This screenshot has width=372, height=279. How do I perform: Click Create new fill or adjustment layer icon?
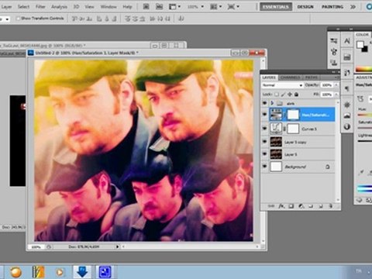tap(301, 206)
